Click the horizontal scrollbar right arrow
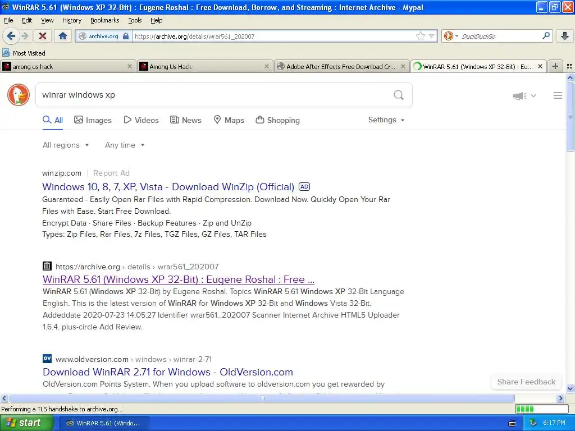 click(x=560, y=398)
